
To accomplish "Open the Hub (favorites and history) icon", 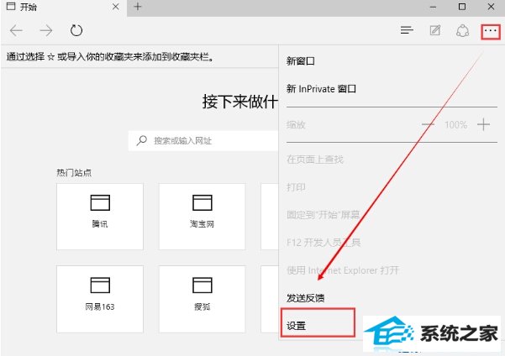I will 407,30.
